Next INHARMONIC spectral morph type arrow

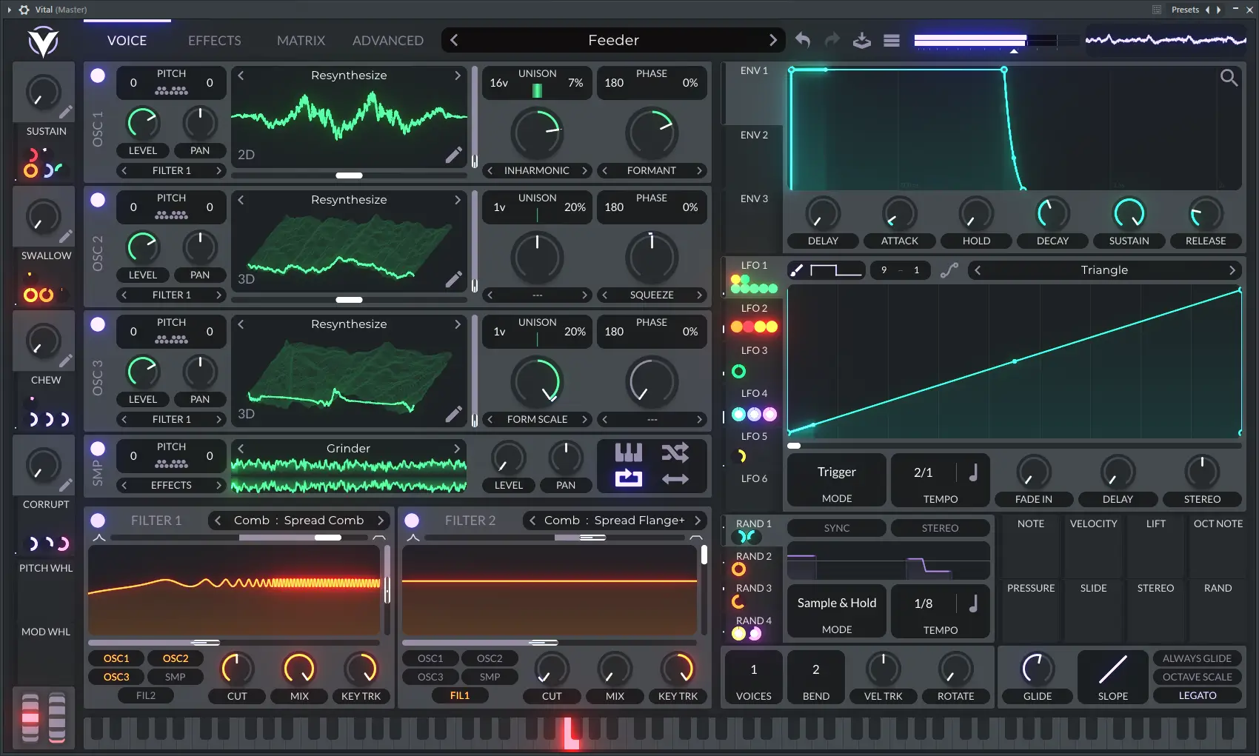point(584,170)
